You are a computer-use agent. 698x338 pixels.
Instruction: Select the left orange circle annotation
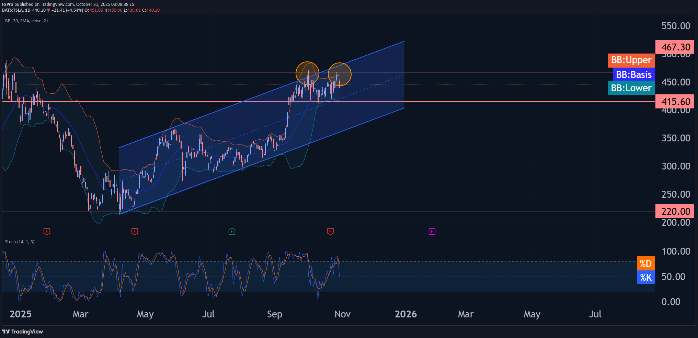pos(307,73)
